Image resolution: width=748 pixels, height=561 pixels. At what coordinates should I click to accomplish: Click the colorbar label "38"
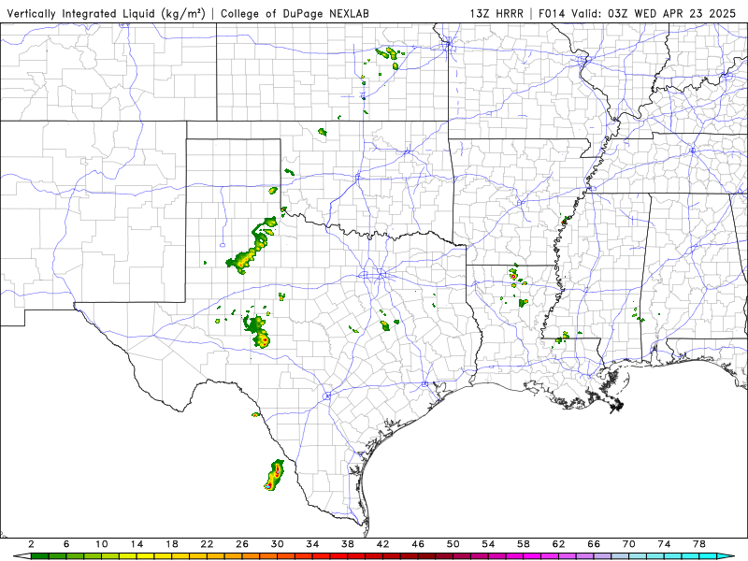[x=348, y=544]
